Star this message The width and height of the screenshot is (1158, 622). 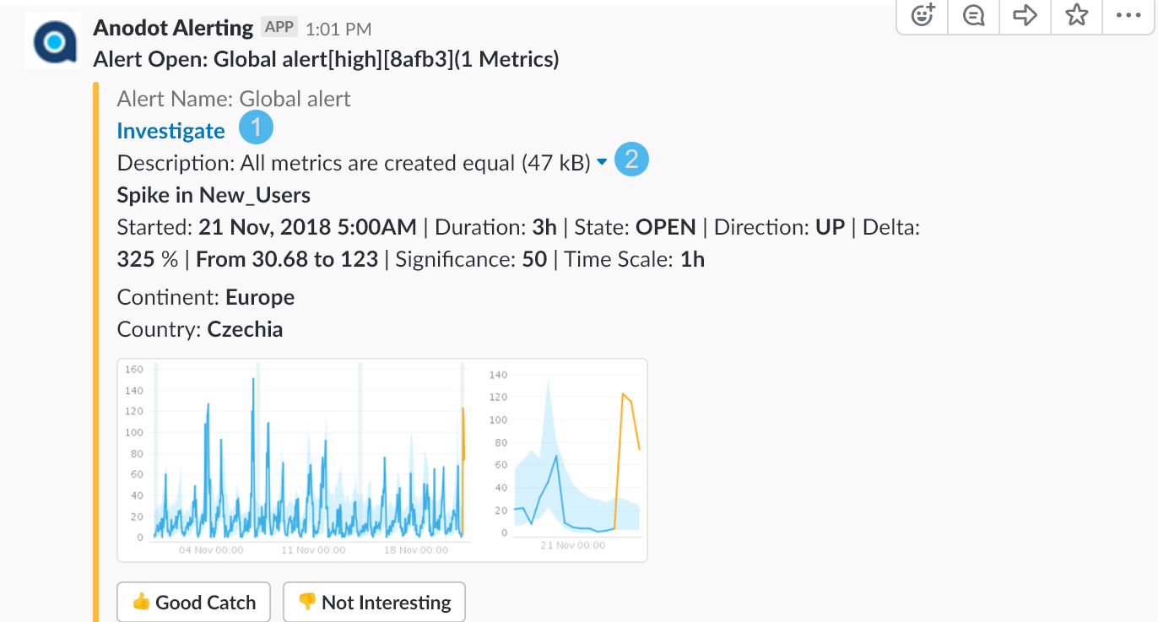click(x=1076, y=15)
